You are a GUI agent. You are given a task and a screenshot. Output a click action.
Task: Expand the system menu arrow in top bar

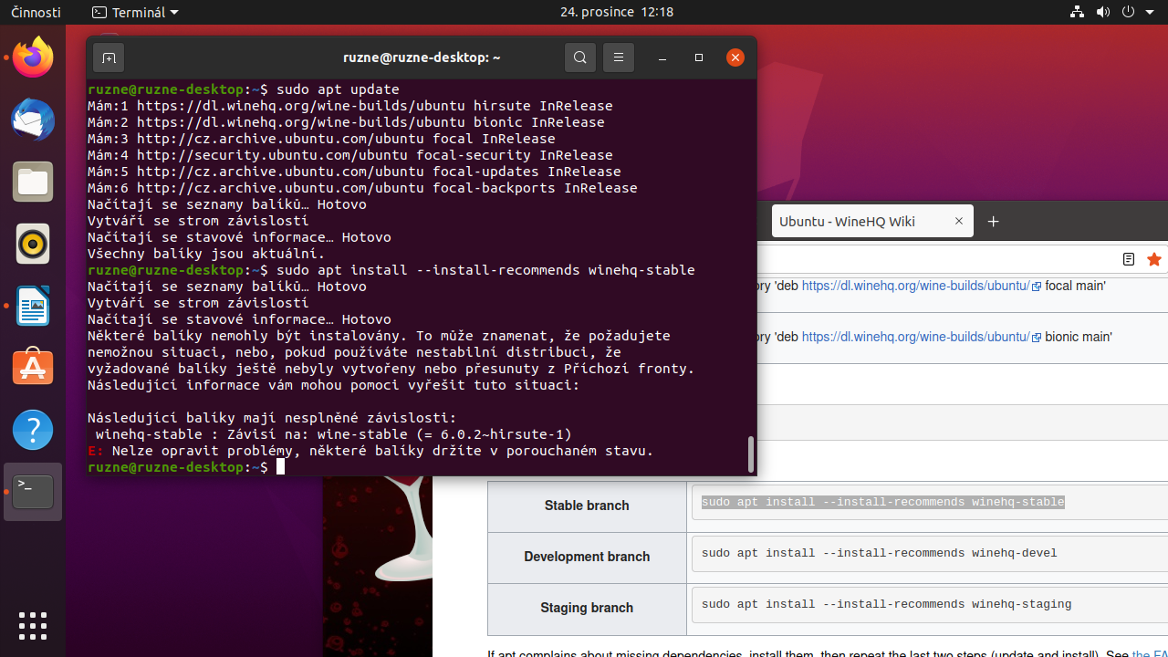click(x=1152, y=12)
